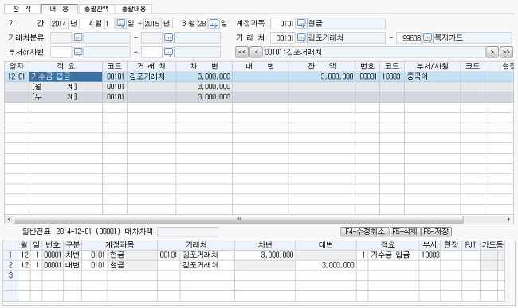Image resolution: width=518 pixels, height=308 pixels.
Task: Click 차변 column header in upper grid
Action: [x=204, y=66]
